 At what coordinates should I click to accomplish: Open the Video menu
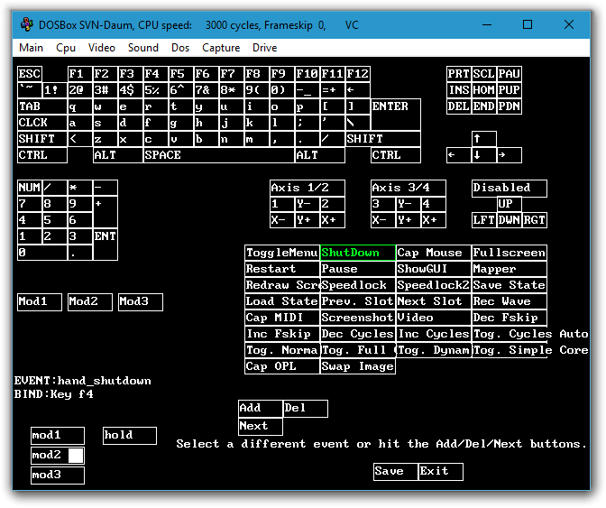[x=101, y=48]
